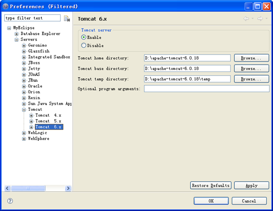
Task: Click the forward navigation arrow icon
Action: click(260, 18)
